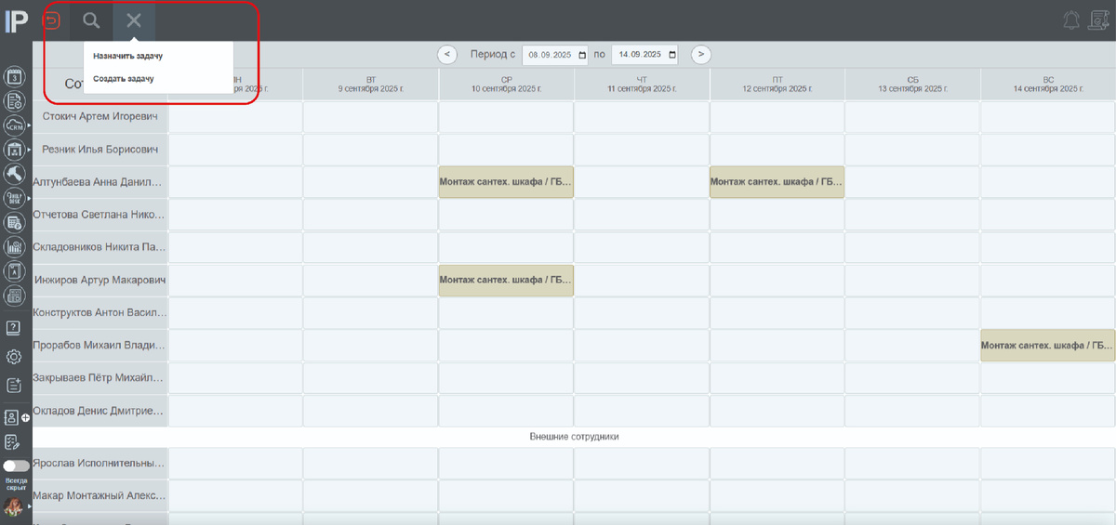Open the checklist with pencil icon

pos(13,442)
